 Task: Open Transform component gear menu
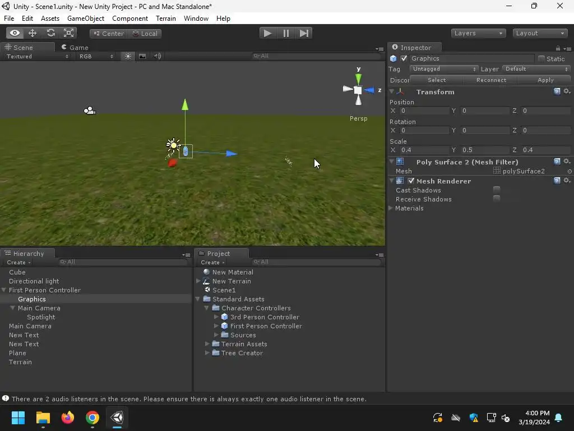coord(567,91)
